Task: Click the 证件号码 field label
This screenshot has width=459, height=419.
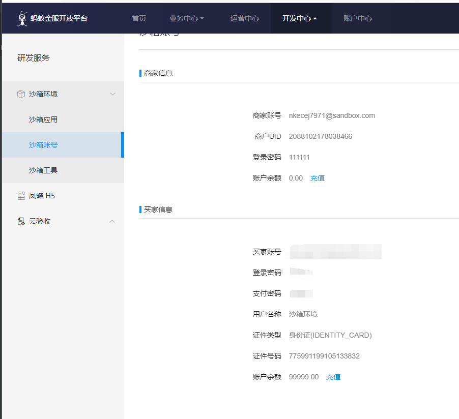Action: 267,356
